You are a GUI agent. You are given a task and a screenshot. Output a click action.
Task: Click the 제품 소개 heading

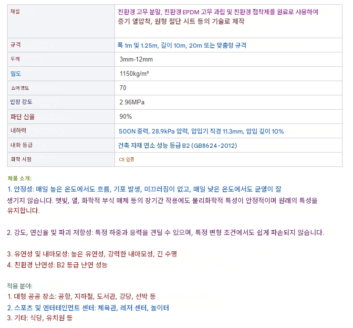coord(20,178)
